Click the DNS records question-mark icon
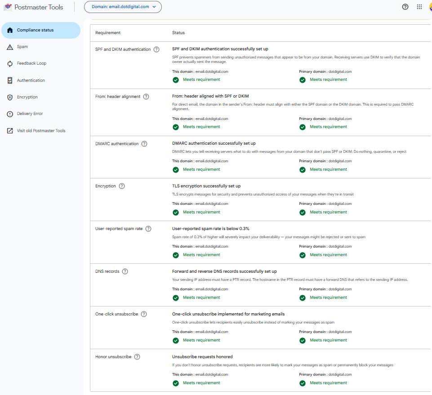The image size is (432, 395). tap(125, 271)
